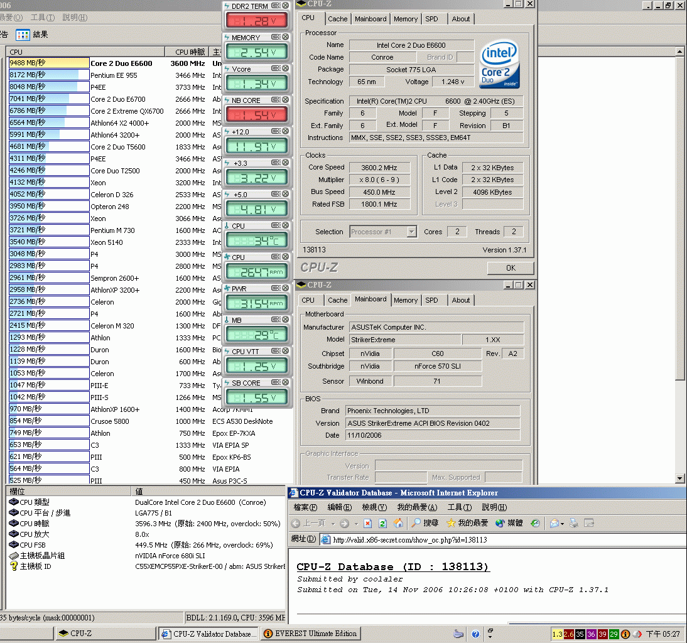Go back using IE 上一頁 arrow icon
This screenshot has width=687, height=643.
coord(296,523)
